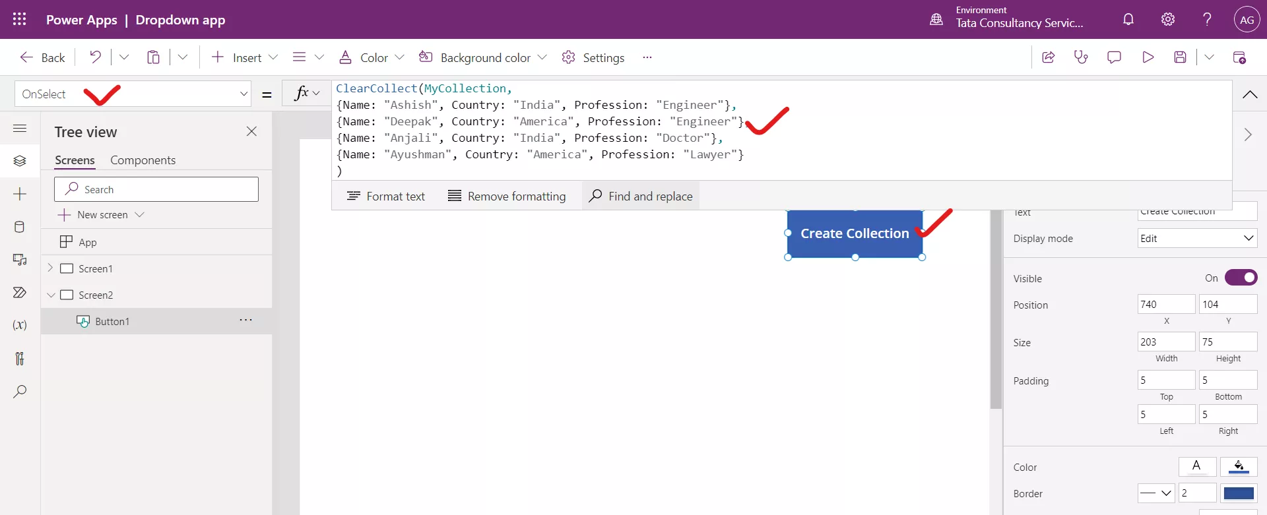
Task: Open the fx formula dropdown
Action: (x=307, y=94)
